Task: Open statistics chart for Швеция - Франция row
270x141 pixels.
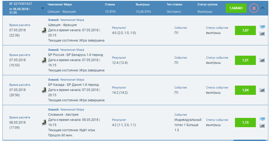Action: (262, 33)
